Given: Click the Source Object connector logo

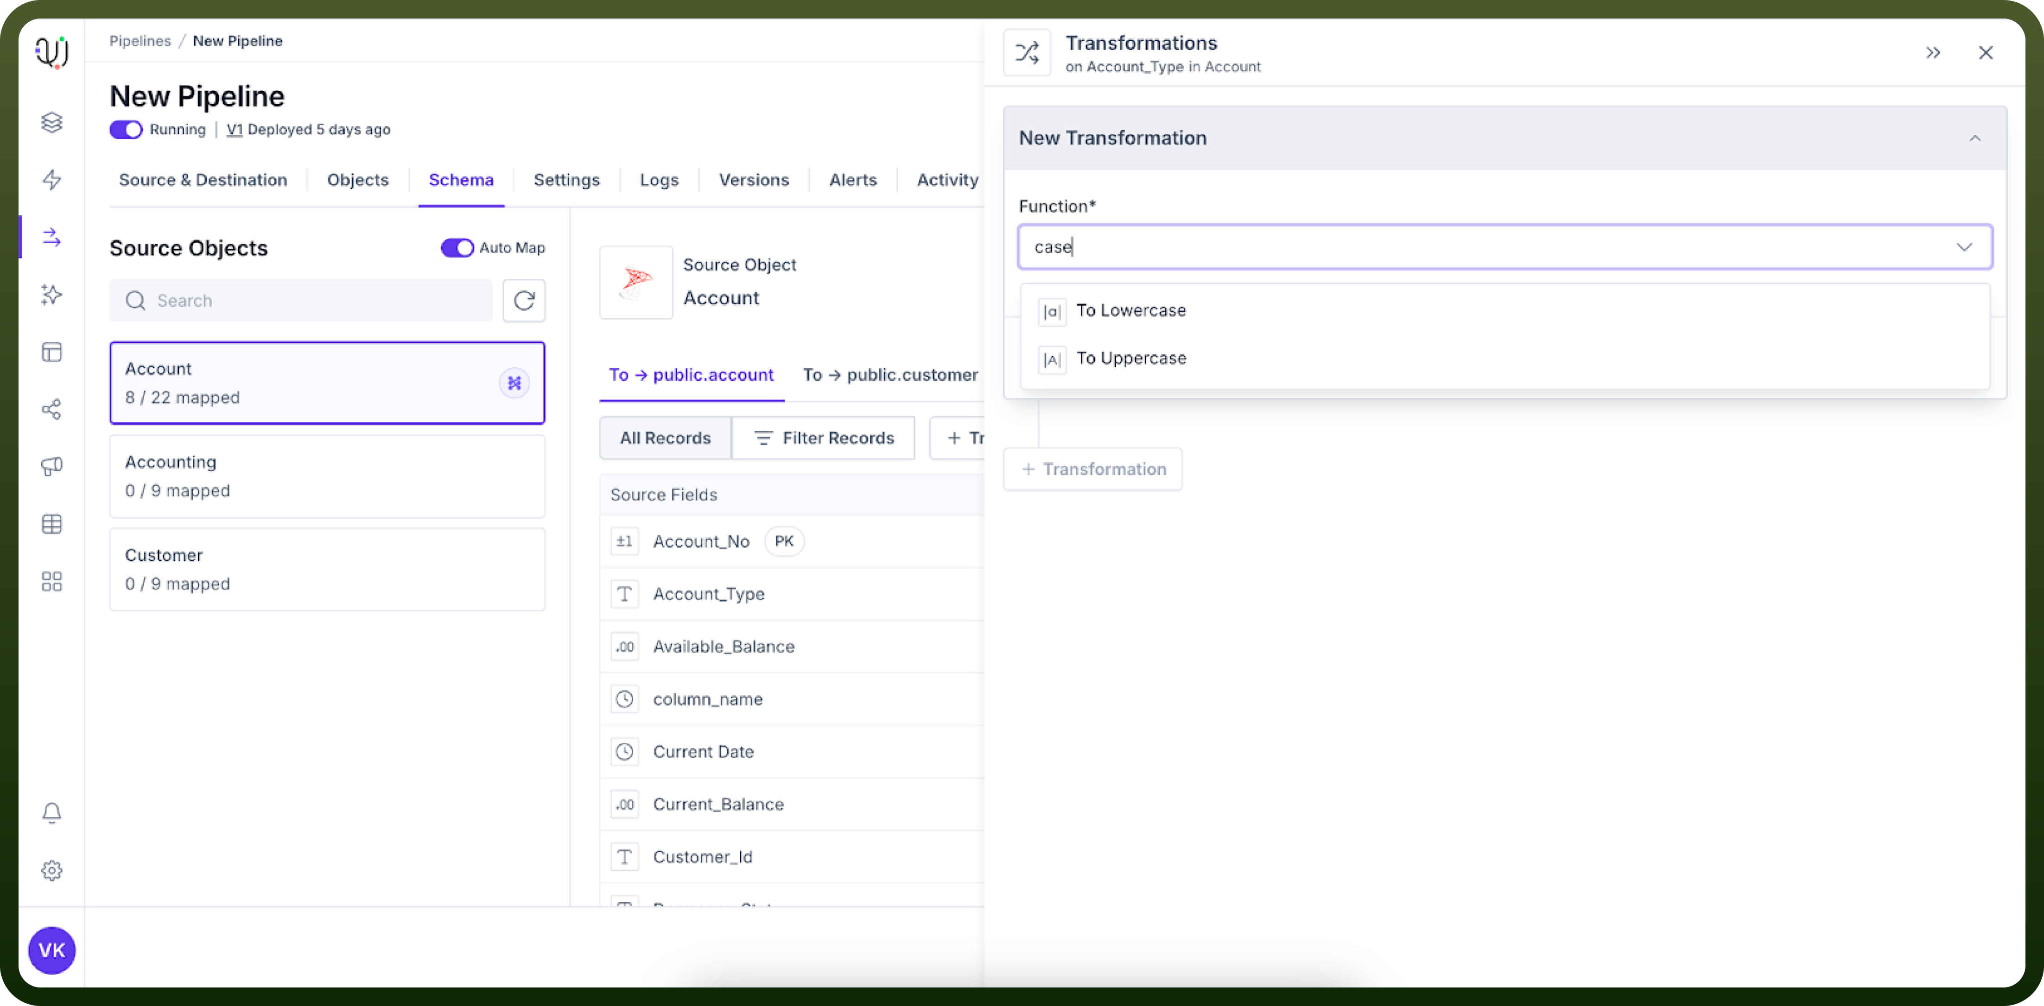Looking at the screenshot, I should coord(635,282).
